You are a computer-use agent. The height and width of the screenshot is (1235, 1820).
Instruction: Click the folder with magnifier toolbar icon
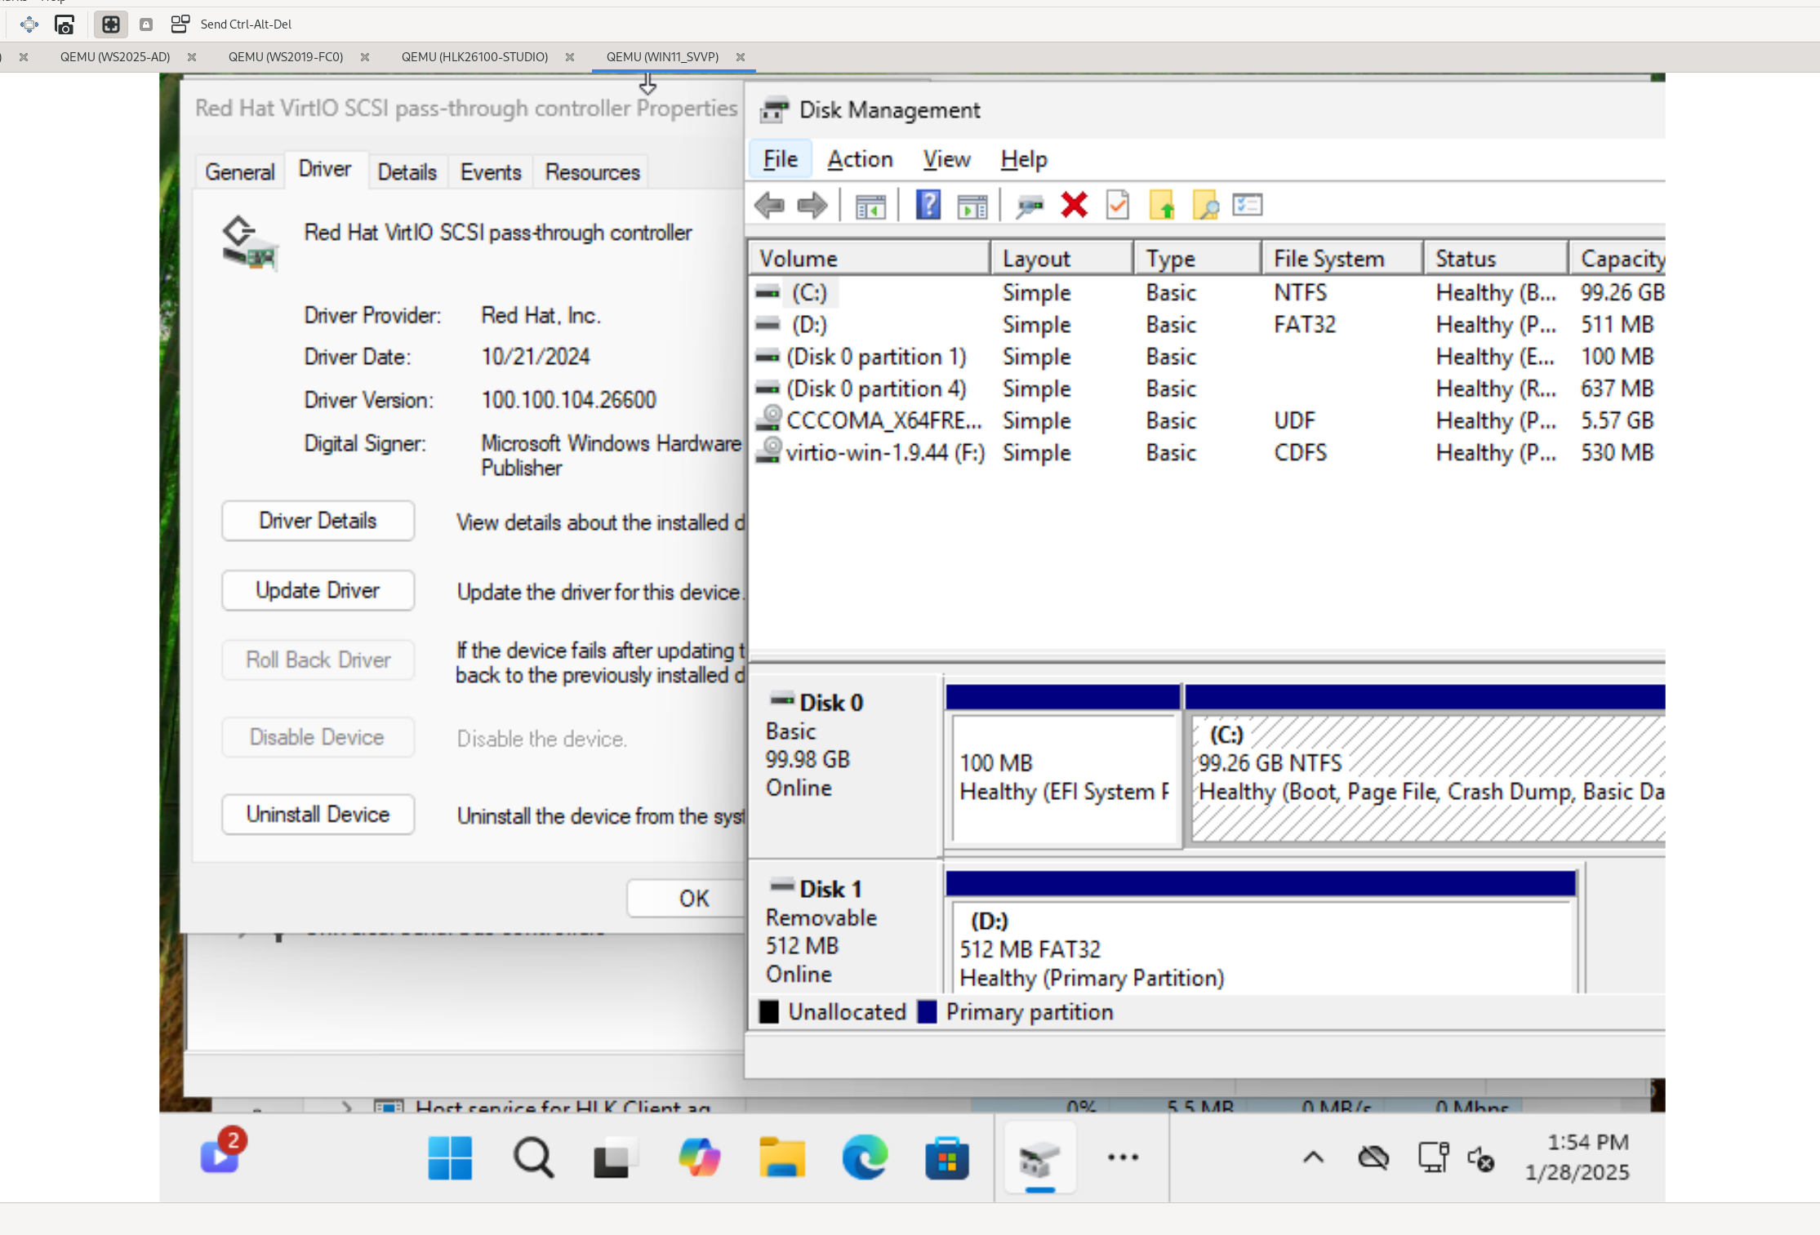(x=1205, y=205)
